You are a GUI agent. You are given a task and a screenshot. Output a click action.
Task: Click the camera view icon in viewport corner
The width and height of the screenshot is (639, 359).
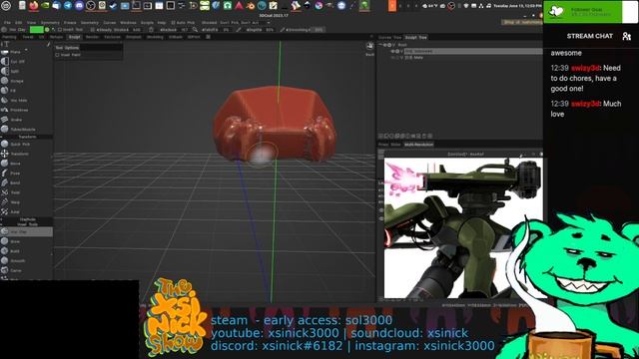pyautogui.click(x=369, y=46)
